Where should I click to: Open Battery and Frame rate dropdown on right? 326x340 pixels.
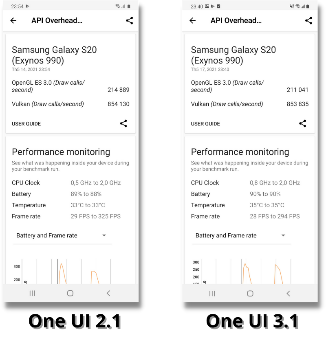241,236
